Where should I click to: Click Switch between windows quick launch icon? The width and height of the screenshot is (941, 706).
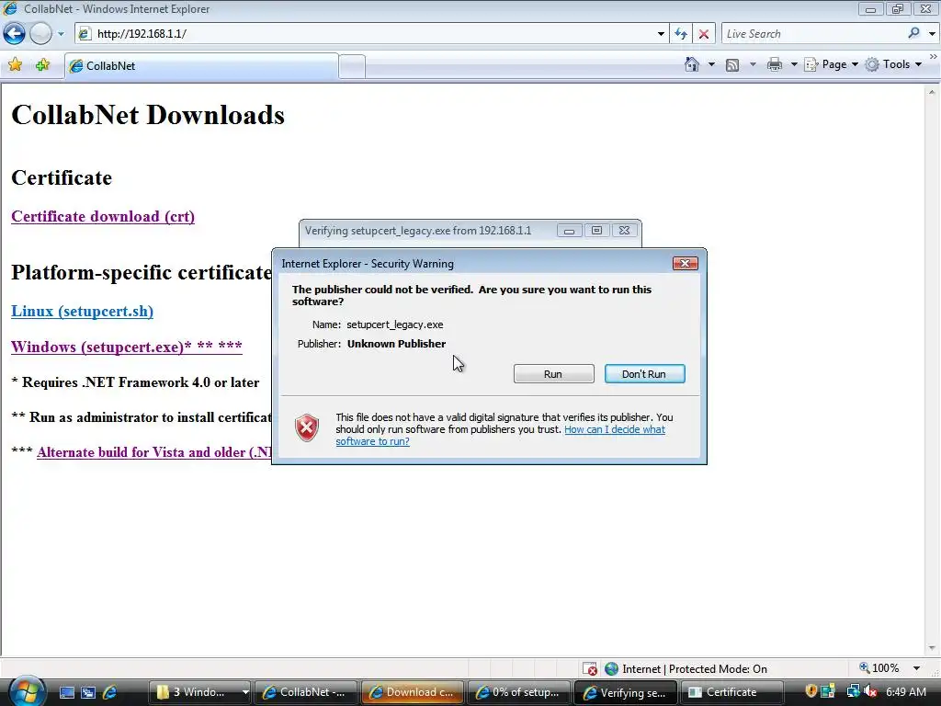(88, 692)
